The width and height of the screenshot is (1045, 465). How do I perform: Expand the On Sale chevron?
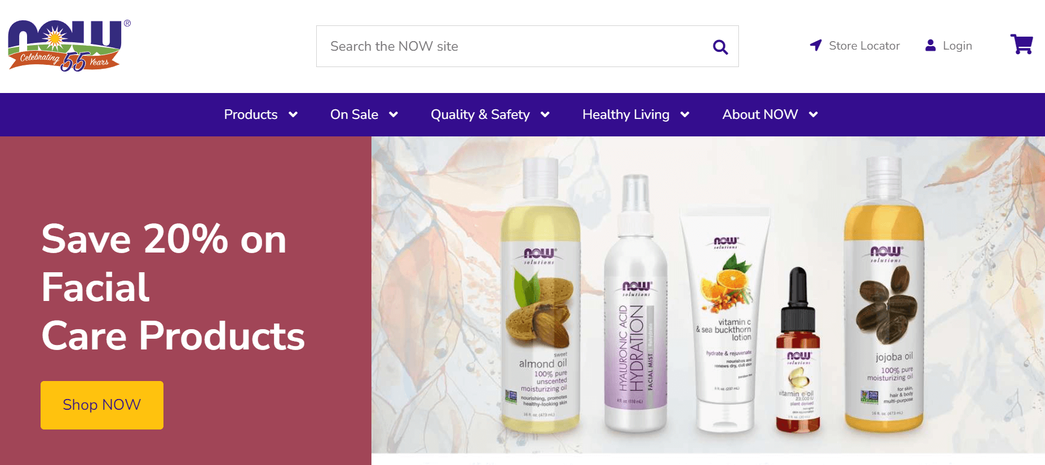[393, 115]
